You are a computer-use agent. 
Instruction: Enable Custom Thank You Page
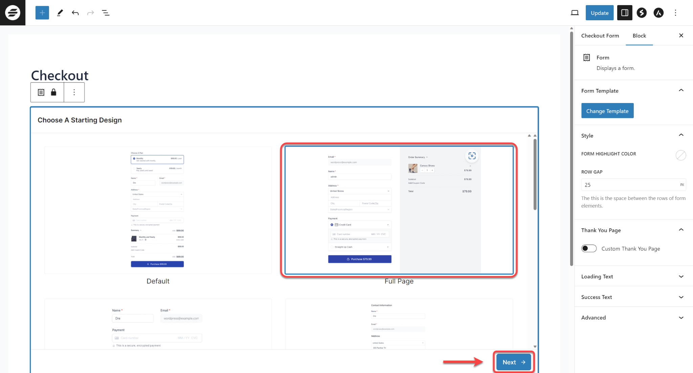pyautogui.click(x=589, y=248)
